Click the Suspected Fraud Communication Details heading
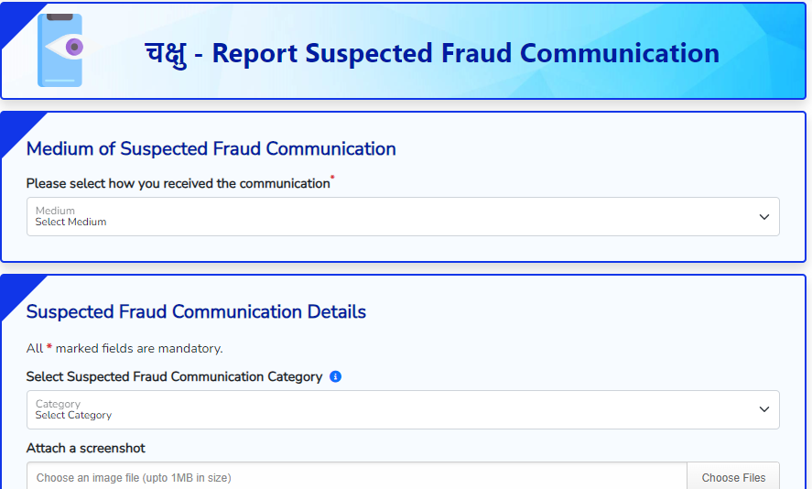This screenshot has width=812, height=489. (x=196, y=312)
